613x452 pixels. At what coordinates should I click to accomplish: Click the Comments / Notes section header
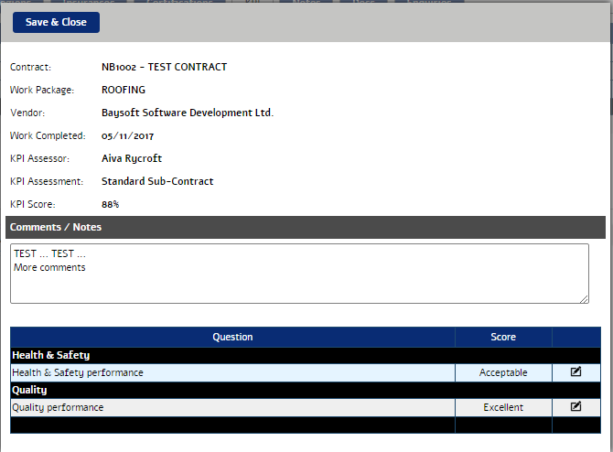point(56,227)
